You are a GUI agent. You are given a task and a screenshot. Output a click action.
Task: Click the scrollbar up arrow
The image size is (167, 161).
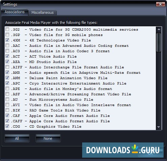coord(159,29)
